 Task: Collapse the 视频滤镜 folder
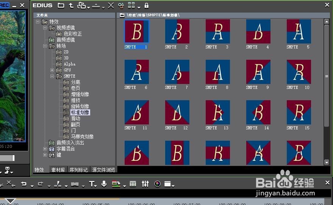(45, 28)
